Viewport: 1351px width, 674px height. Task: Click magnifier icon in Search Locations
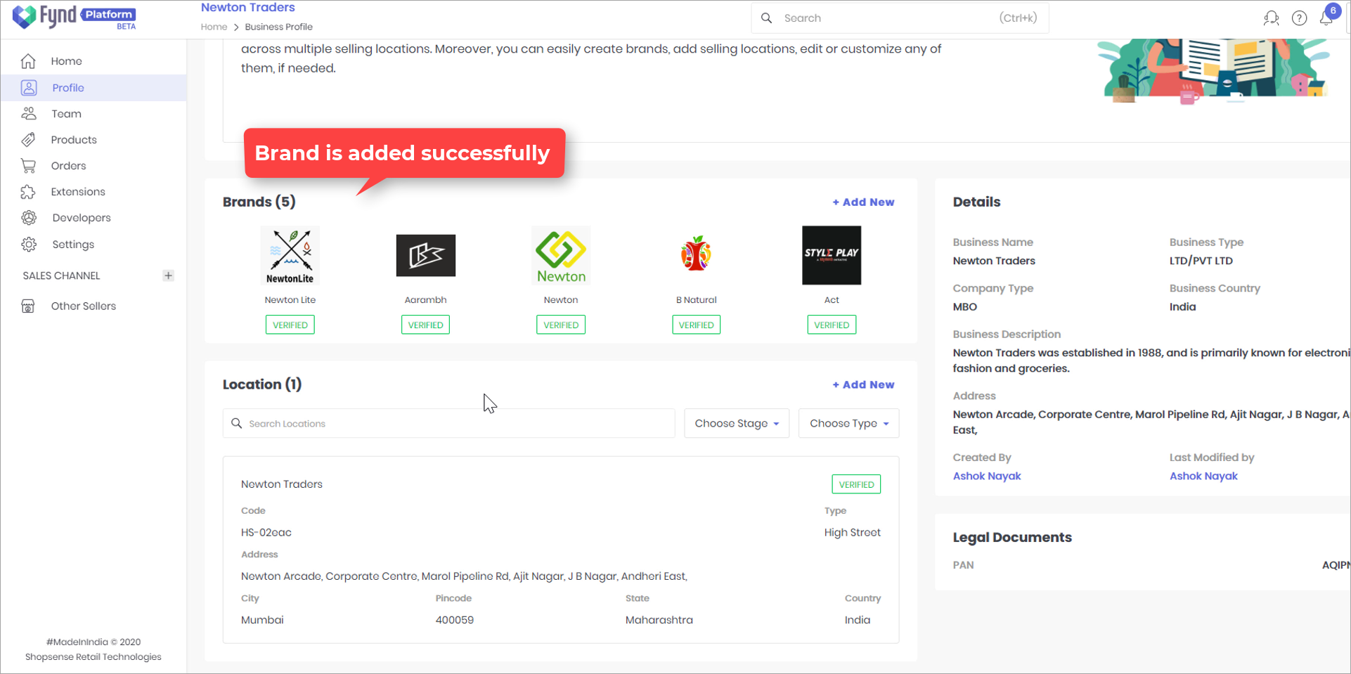click(237, 423)
